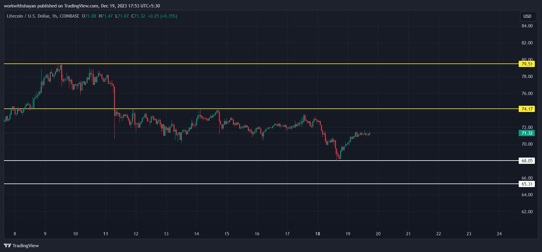Viewport: 542px width, 252px height.
Task: Click the low value L71.07
Action: pos(122,16)
